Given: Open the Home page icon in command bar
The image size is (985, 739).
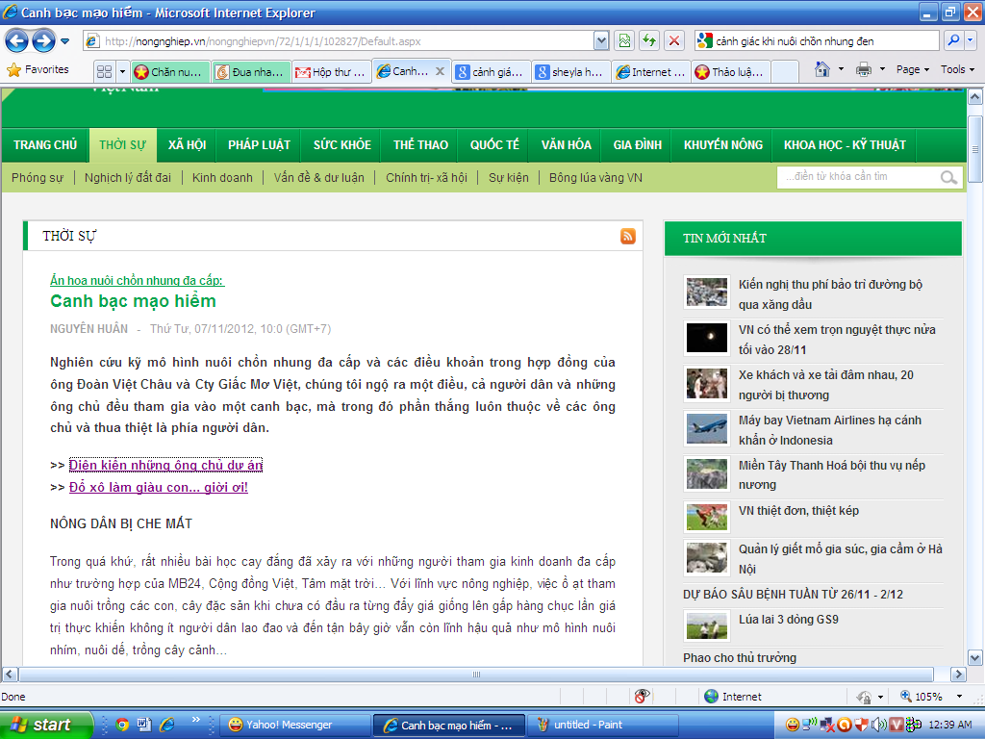Looking at the screenshot, I should [x=822, y=69].
